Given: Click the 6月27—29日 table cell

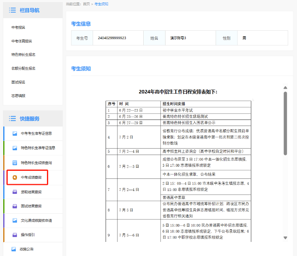Looking at the screenshot, I should (x=139, y=123).
